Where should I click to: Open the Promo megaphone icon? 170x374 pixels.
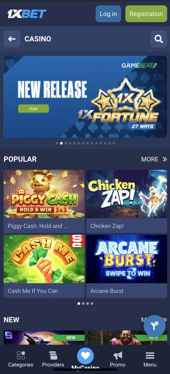[x=117, y=355]
